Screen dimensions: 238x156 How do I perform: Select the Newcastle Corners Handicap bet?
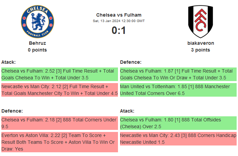(178, 139)
